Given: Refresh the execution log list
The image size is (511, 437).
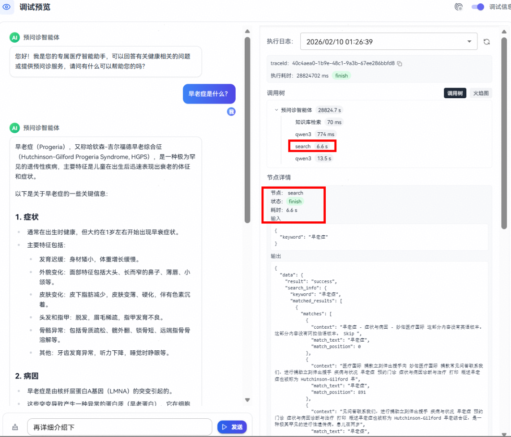Looking at the screenshot, I should click(487, 42).
